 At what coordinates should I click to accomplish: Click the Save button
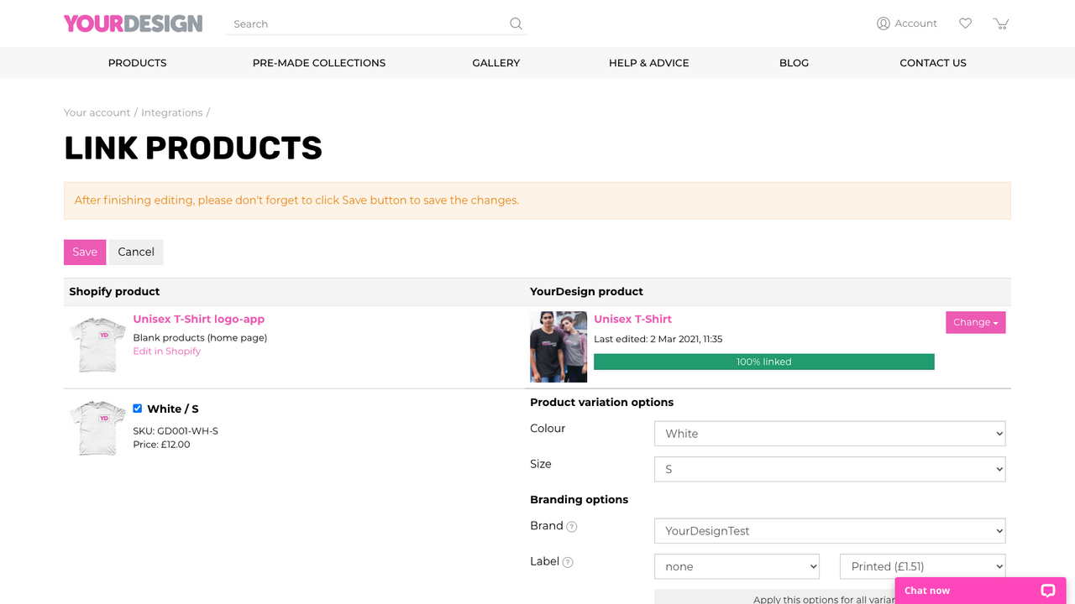pyautogui.click(x=84, y=252)
